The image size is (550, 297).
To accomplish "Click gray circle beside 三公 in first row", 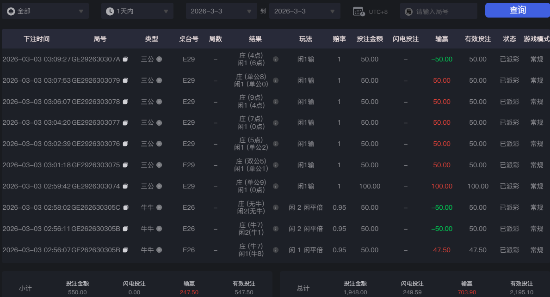I will point(159,59).
